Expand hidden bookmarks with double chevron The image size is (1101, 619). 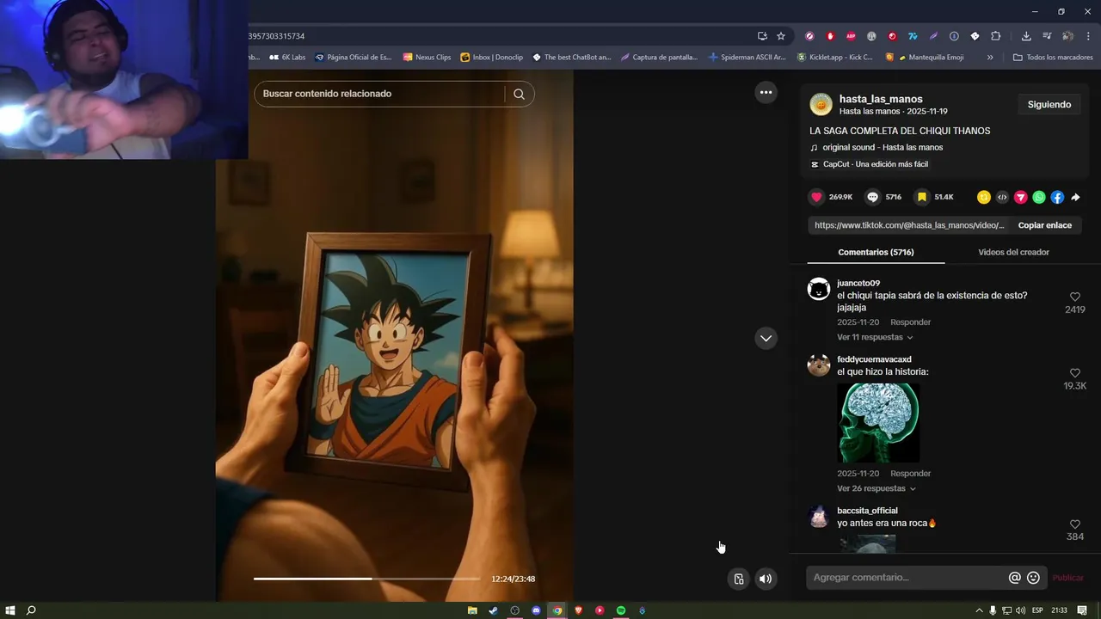[x=990, y=58]
